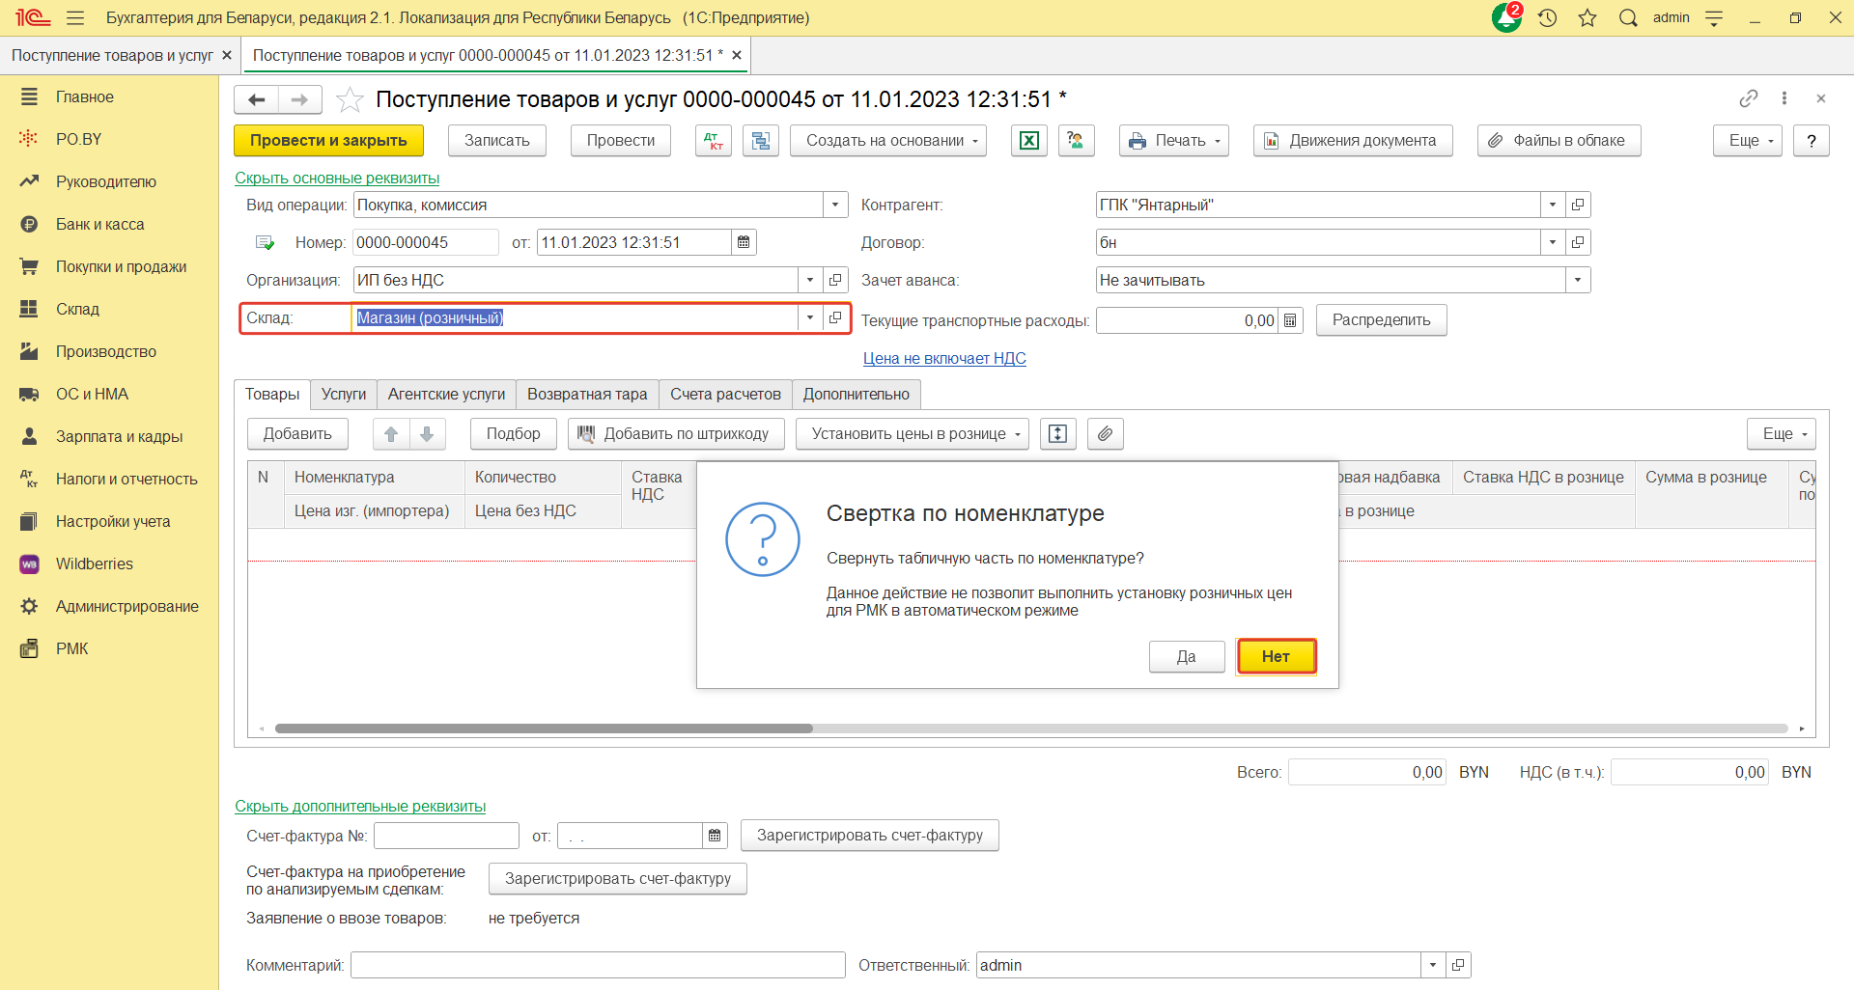Click into the Комментарий input field

point(598,965)
